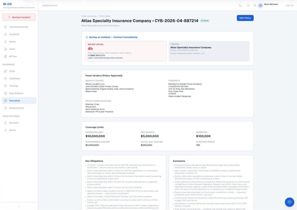Viewport: 297px width, 210px height.
Task: Collapse the sidebar with the chevron
Action: point(19,206)
